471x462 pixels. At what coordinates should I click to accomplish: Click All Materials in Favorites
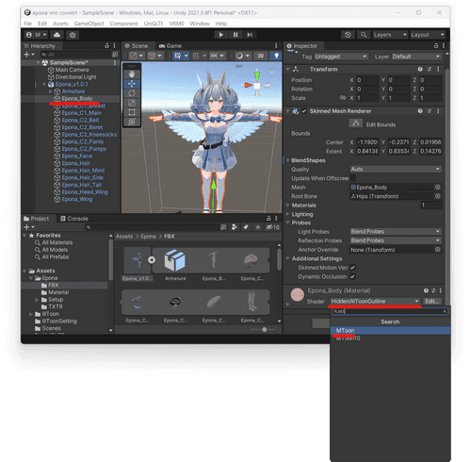[57, 242]
